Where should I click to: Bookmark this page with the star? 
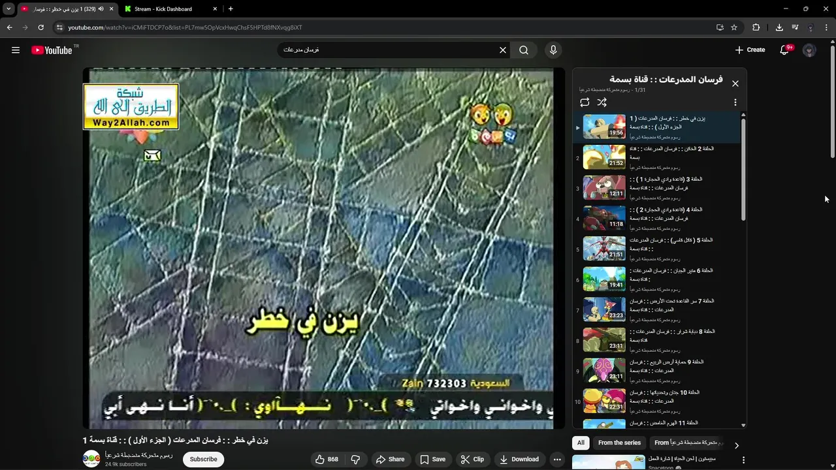734,27
